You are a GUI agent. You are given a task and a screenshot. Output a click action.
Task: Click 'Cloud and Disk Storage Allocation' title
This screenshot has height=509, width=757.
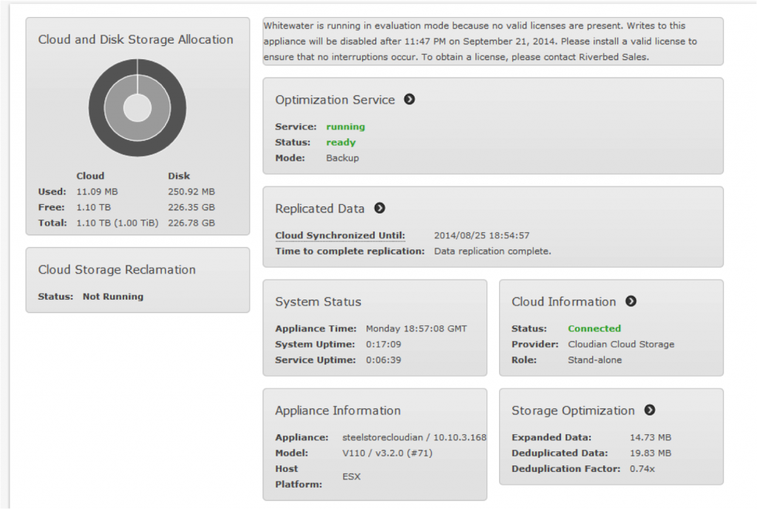[136, 40]
